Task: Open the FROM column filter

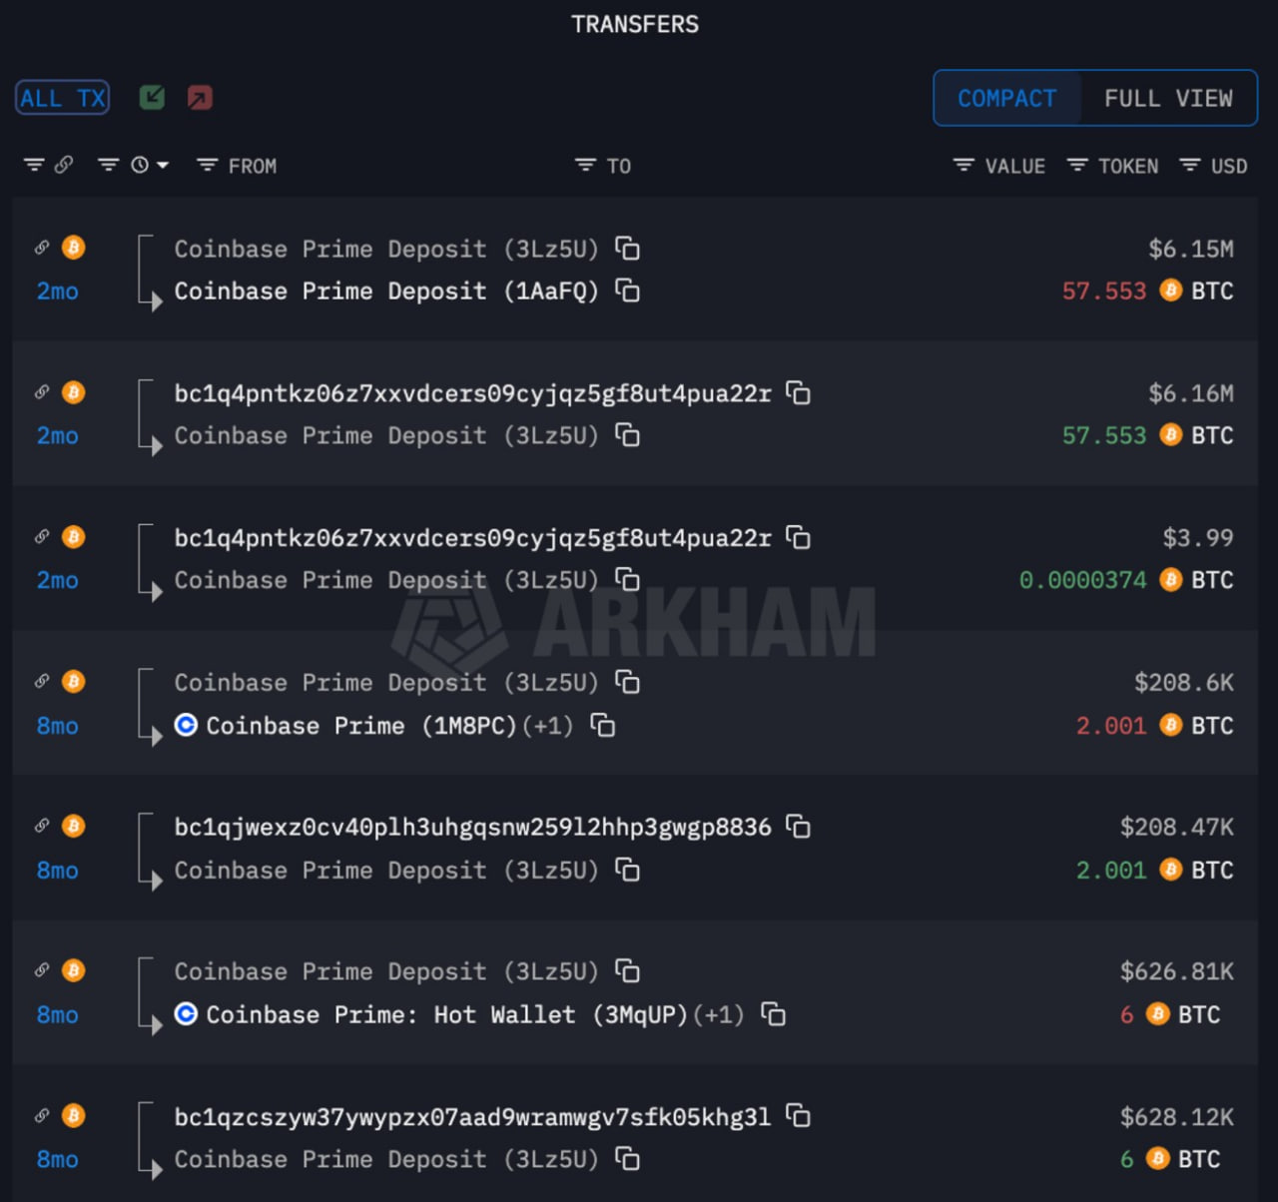Action: (x=237, y=166)
